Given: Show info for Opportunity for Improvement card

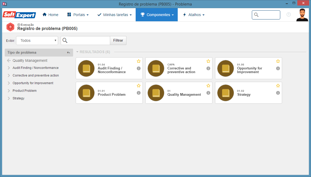Looking at the screenshot, I should pyautogui.click(x=278, y=68).
